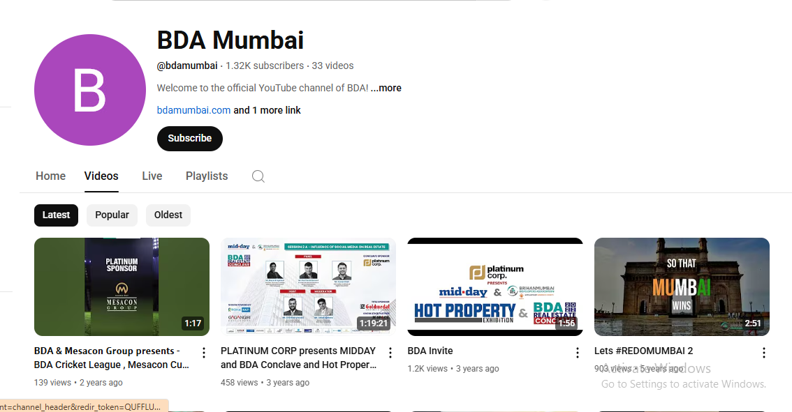Click the Subscribe button
The height and width of the screenshot is (412, 792).
coord(190,138)
